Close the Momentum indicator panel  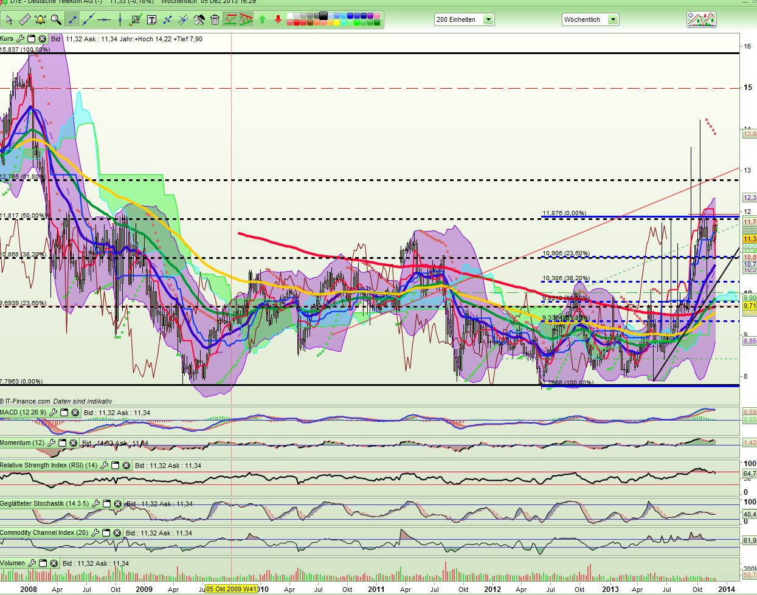coord(74,443)
